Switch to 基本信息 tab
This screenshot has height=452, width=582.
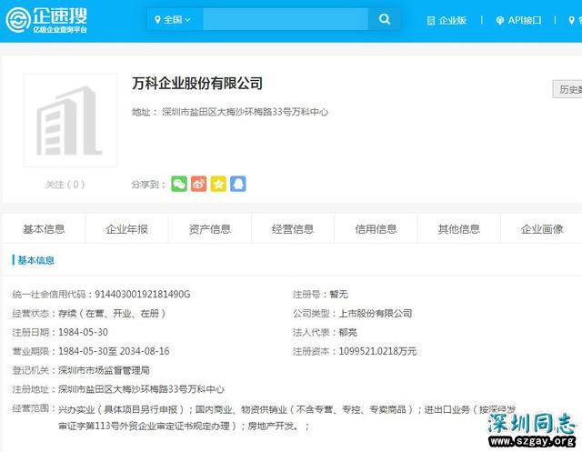point(44,228)
